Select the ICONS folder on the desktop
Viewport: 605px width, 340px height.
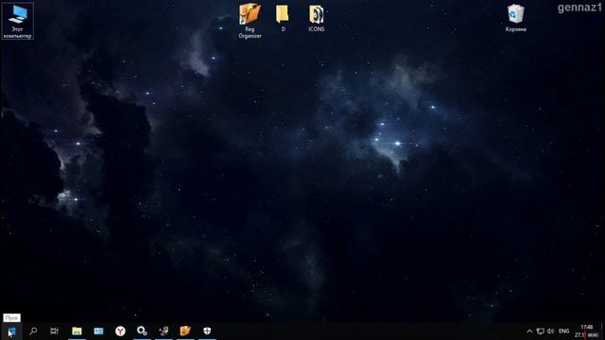pos(317,18)
